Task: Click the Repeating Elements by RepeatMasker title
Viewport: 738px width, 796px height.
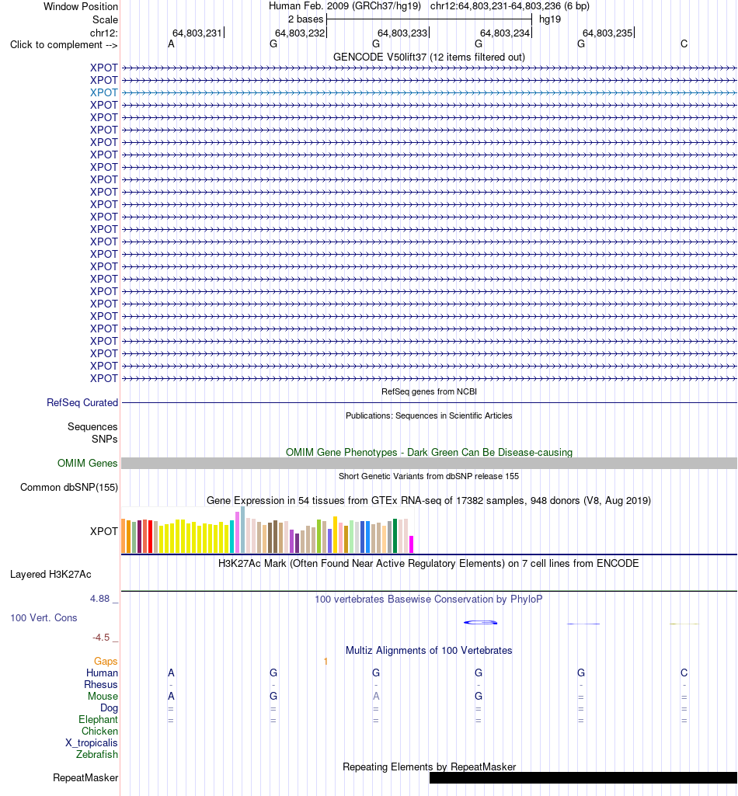Action: coord(429,766)
